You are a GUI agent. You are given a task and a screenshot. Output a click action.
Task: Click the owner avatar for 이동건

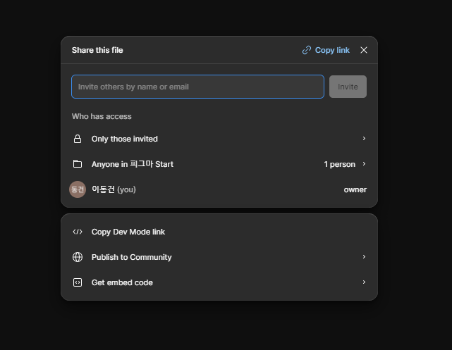point(78,189)
